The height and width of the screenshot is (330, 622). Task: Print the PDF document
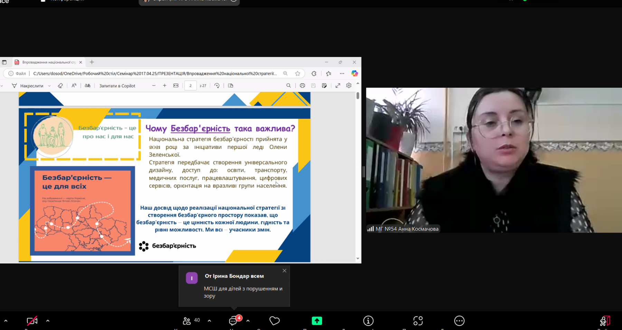tap(302, 86)
